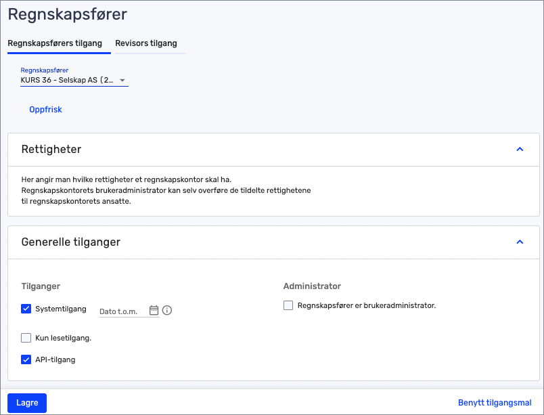
Task: Click the Generelle tilganger section header title
Action: coord(71,242)
